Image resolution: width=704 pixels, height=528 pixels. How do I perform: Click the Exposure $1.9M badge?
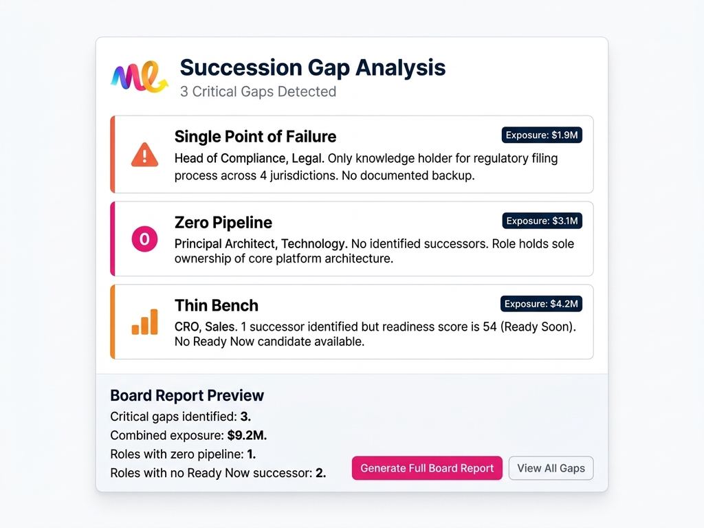click(x=542, y=135)
